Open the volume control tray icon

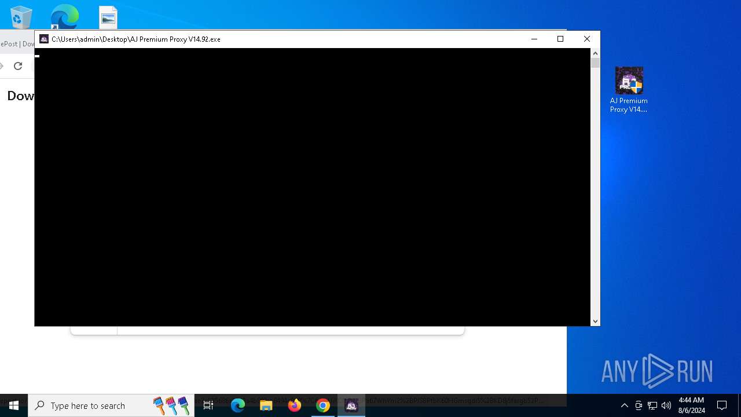(x=666, y=405)
